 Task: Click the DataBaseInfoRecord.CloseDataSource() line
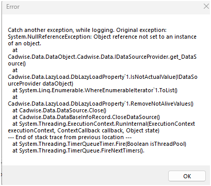[86, 117]
